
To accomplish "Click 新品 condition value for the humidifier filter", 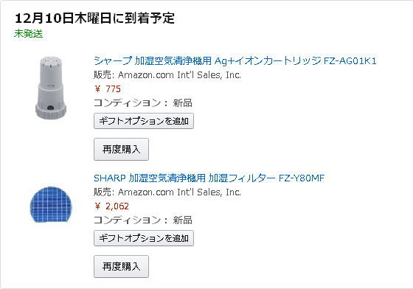I will (x=183, y=220).
